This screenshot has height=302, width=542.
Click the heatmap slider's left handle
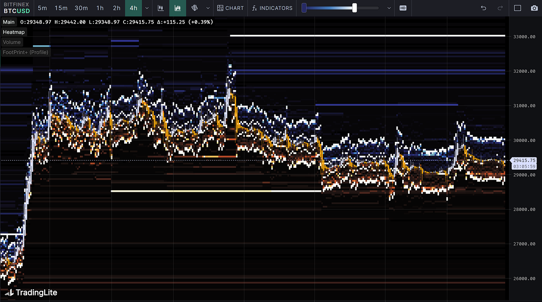point(304,8)
